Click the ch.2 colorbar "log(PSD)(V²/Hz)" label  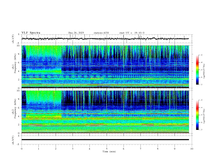click(x=204, y=116)
